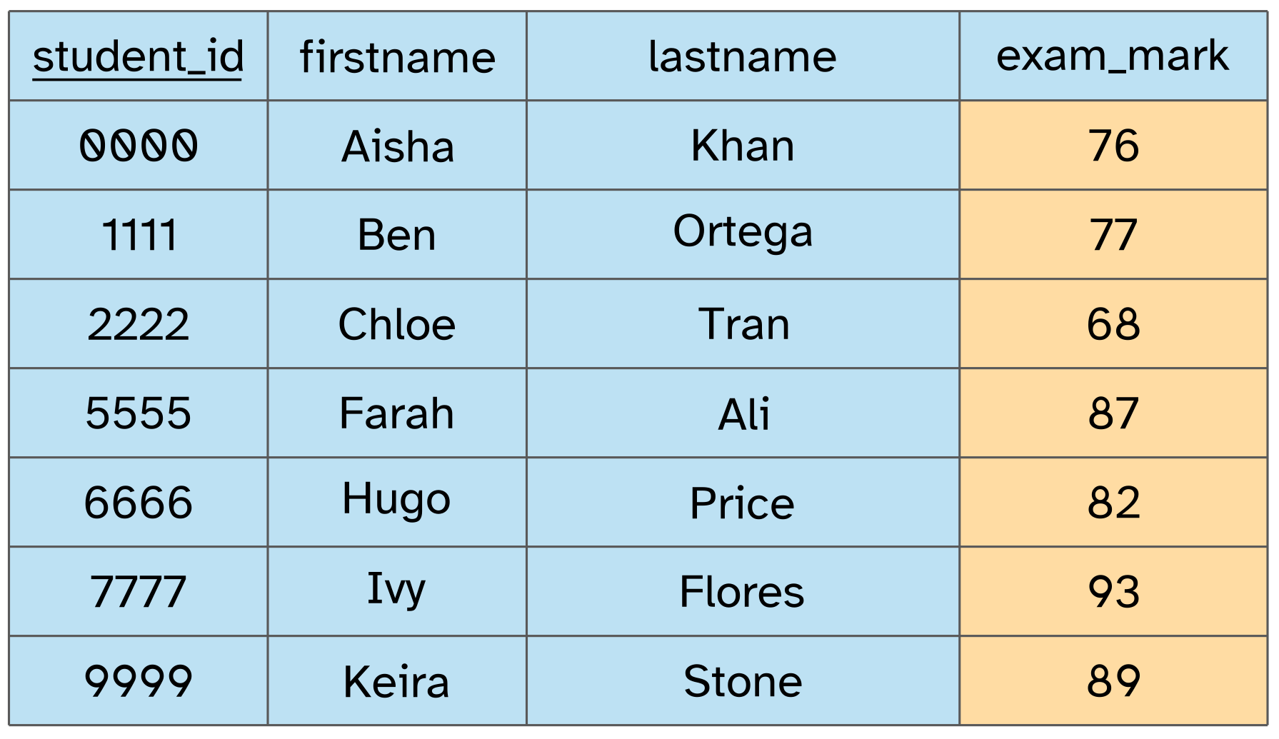Click exam mark 82 cell
This screenshot has width=1279, height=739.
tap(1113, 502)
